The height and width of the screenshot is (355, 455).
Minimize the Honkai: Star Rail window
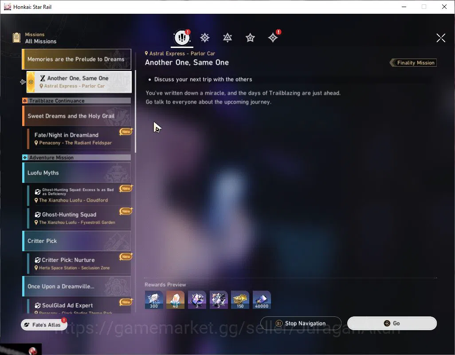point(404,7)
